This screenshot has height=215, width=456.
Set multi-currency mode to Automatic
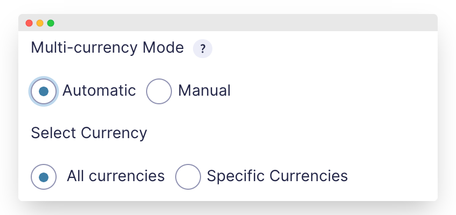44,91
